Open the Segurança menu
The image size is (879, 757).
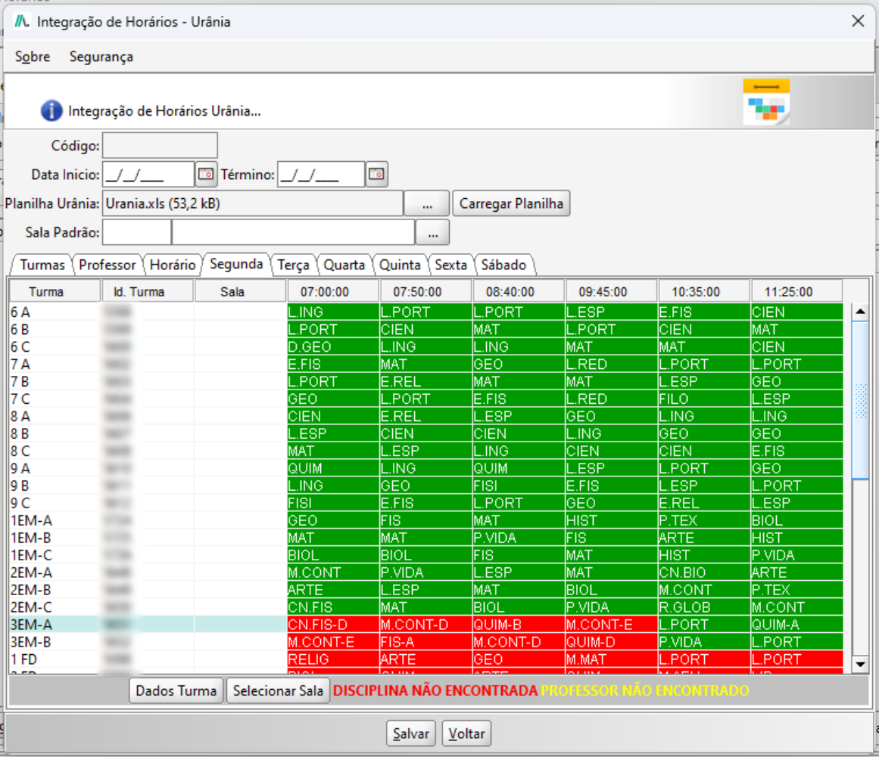(101, 57)
